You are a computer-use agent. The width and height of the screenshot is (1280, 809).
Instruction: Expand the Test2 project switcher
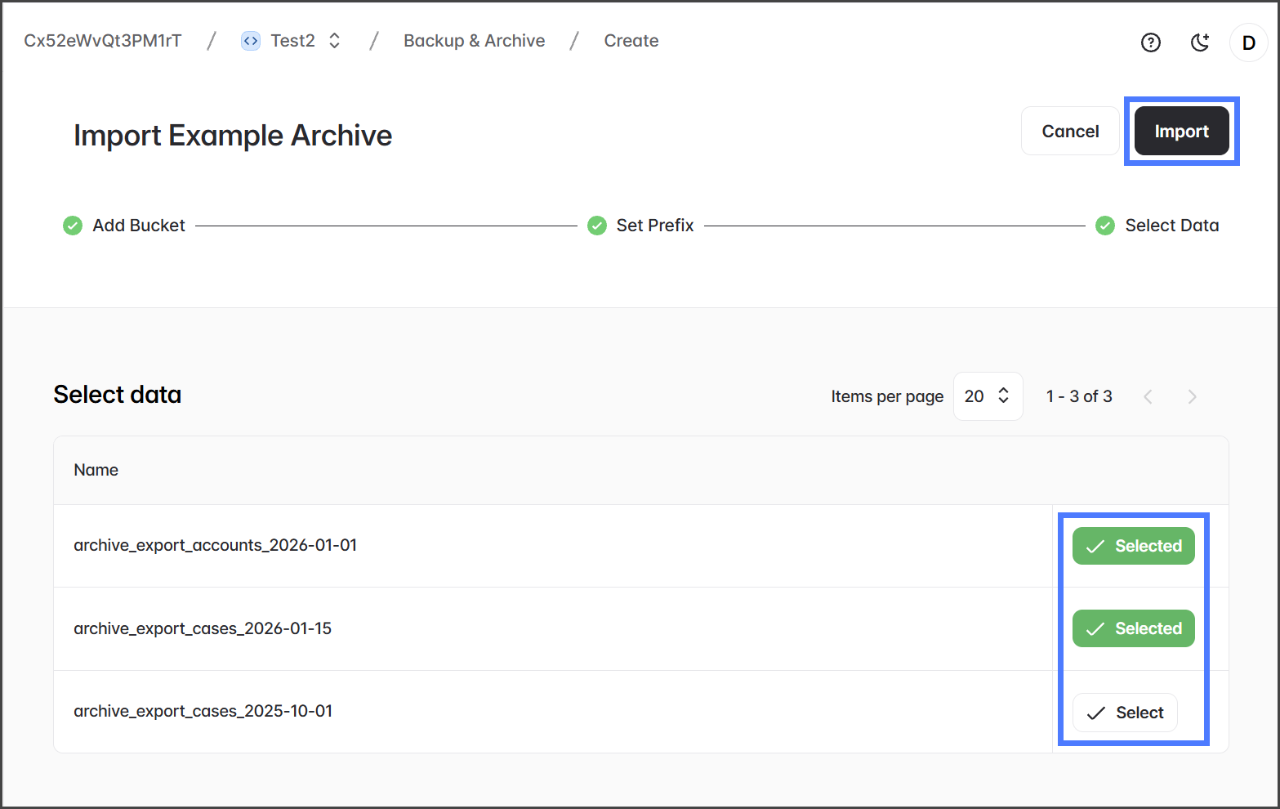coord(334,41)
